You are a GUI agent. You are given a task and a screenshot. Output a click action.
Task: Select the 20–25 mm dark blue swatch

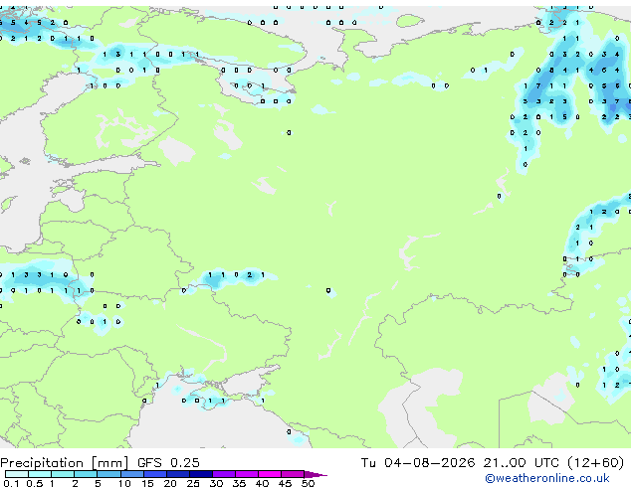click(178, 474)
